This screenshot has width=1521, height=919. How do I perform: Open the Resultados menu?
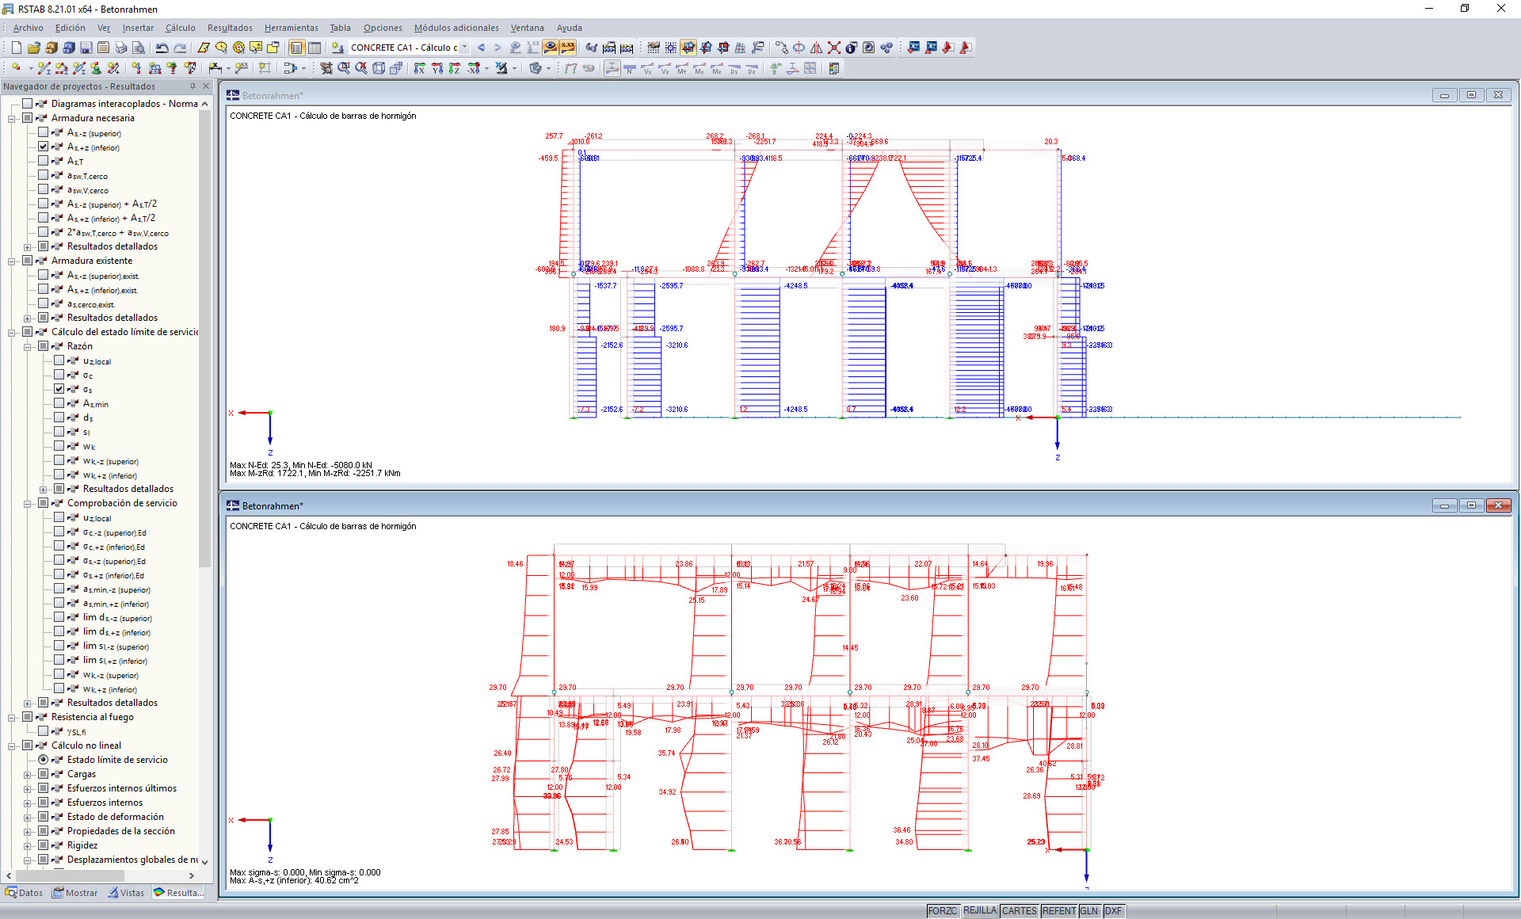(230, 28)
